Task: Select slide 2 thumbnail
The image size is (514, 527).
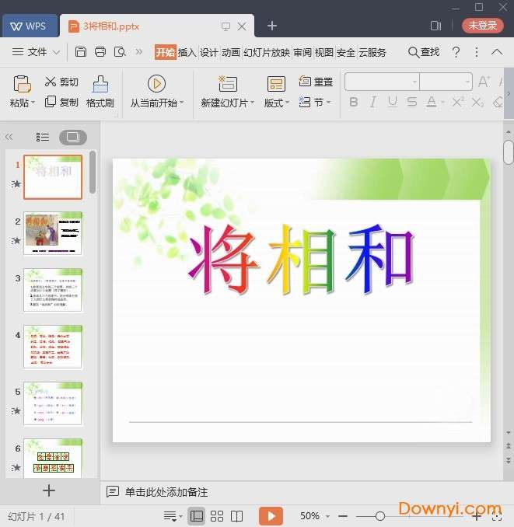Action: [x=53, y=233]
